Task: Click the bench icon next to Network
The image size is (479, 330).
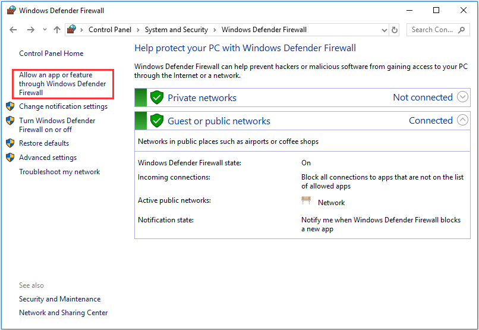Action: [x=306, y=201]
